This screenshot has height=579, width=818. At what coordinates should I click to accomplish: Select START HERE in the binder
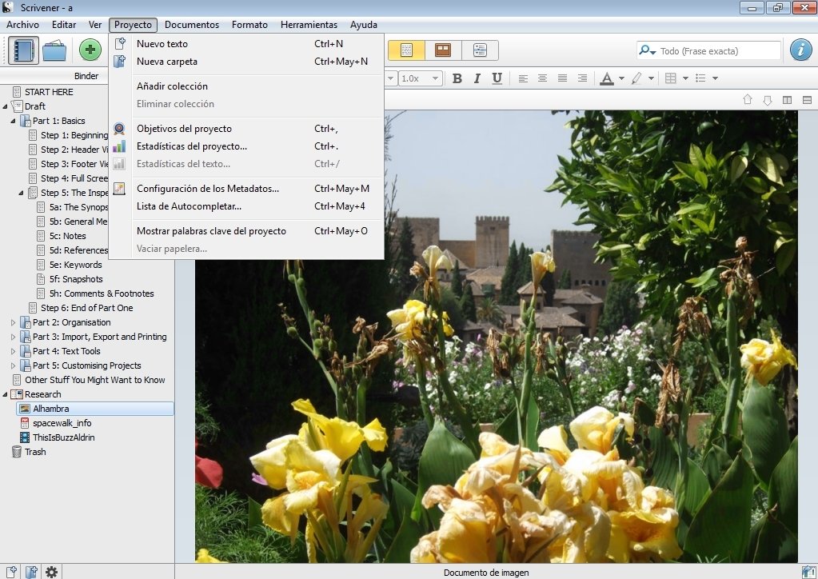[49, 92]
